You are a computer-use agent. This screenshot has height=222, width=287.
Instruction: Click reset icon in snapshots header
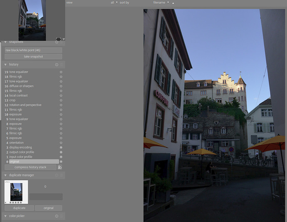[57, 42]
